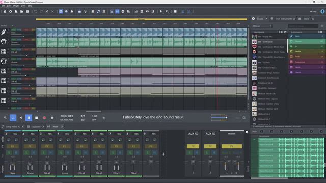Click the store icon in the toolbar
326x183 pixels.
pos(79,11)
